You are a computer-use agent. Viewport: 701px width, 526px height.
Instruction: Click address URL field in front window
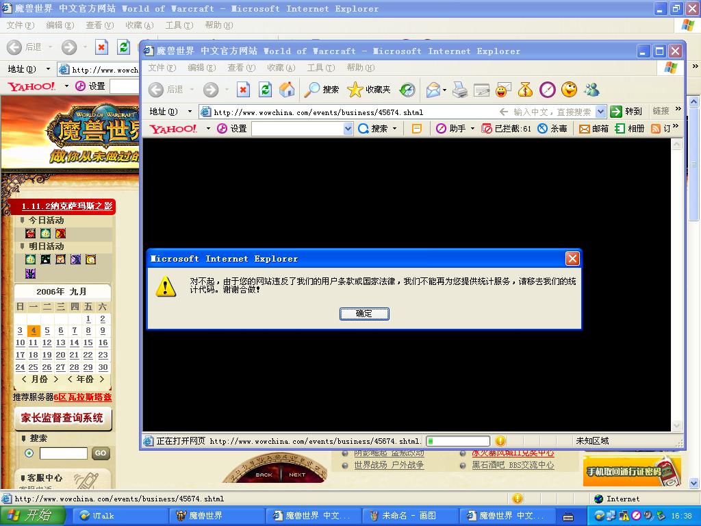348,112
